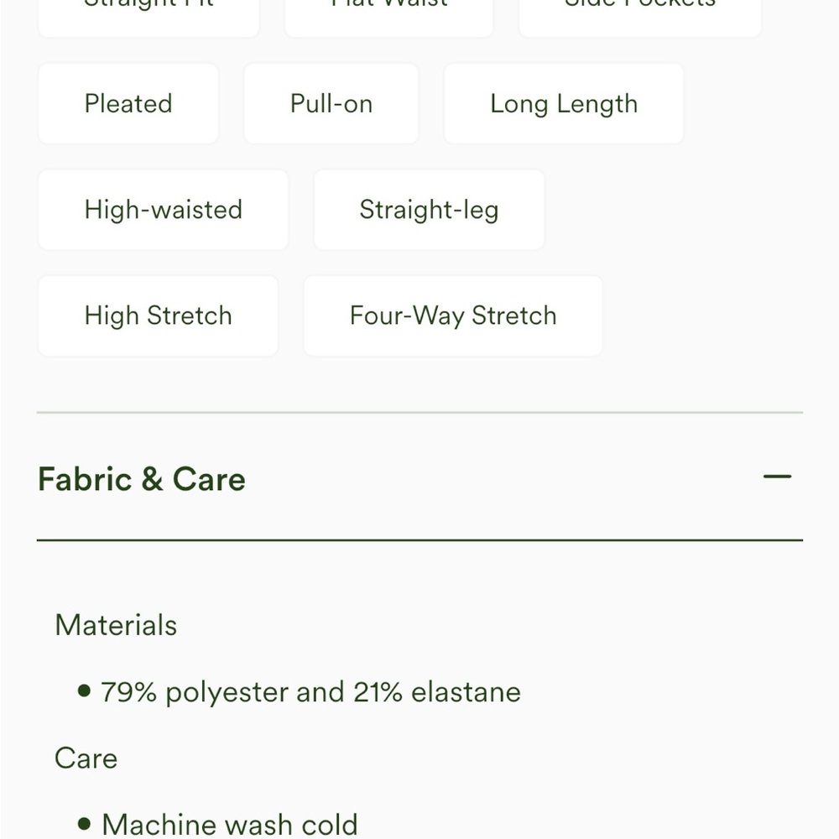Click the bullet before 79% polyester
The width and height of the screenshot is (839, 839).
coord(84,690)
